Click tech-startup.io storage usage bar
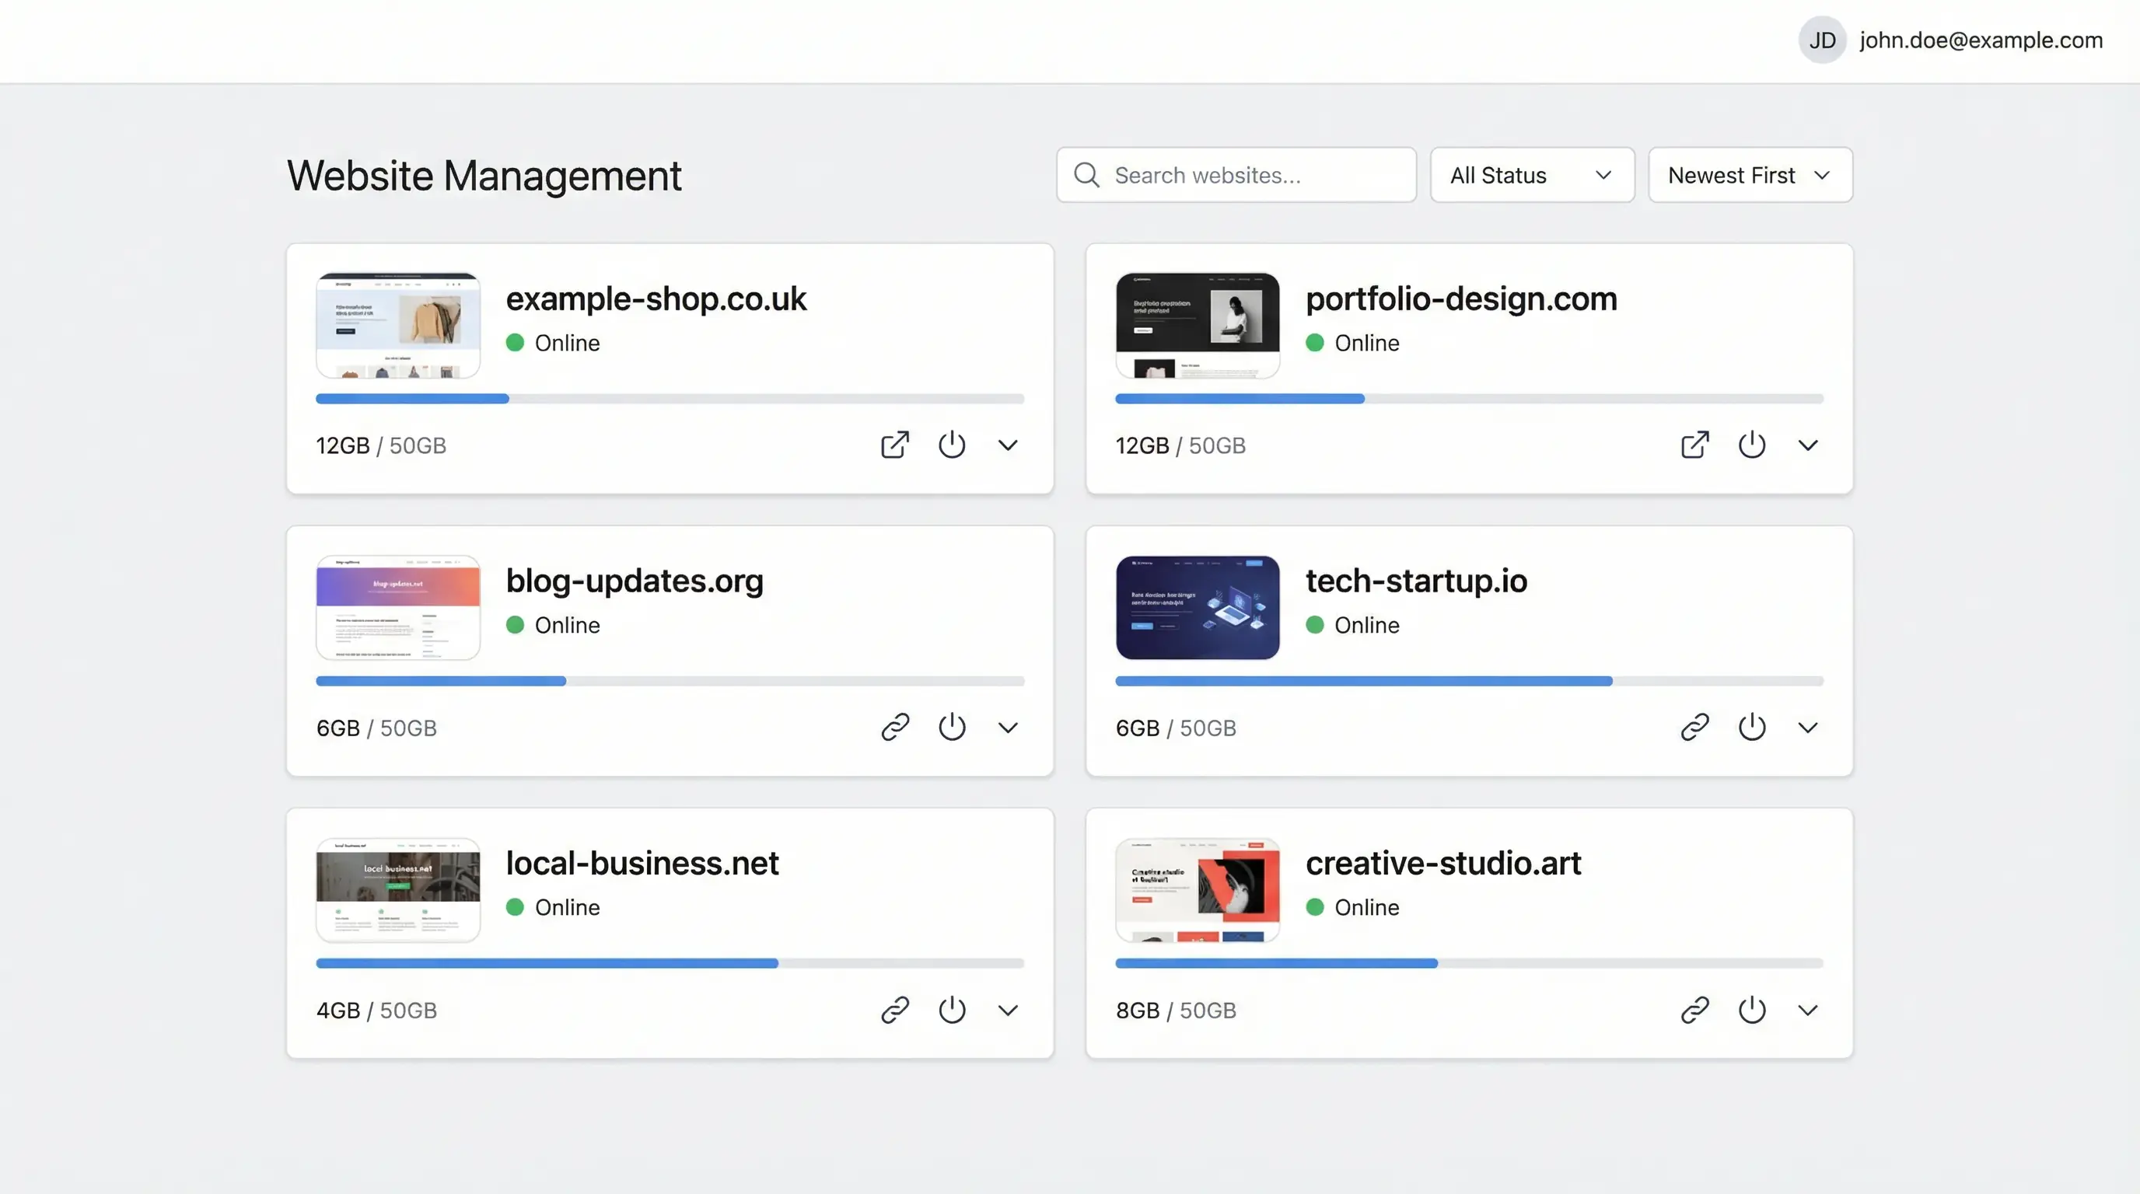This screenshot has height=1194, width=2140. (1469, 682)
